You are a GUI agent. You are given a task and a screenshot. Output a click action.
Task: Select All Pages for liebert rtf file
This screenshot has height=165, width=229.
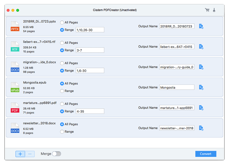point(62,43)
